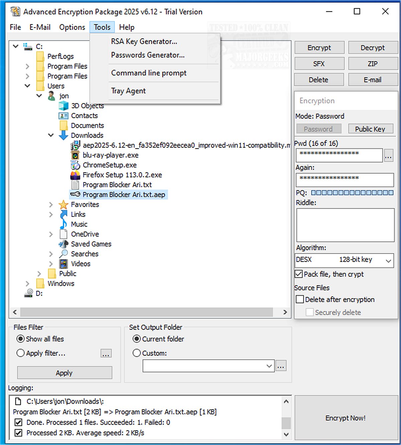Click the SFX button
Viewport: 401px width, 445px height.
(x=319, y=63)
